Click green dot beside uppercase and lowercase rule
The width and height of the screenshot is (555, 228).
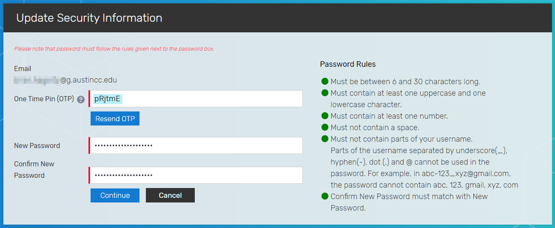pos(325,93)
